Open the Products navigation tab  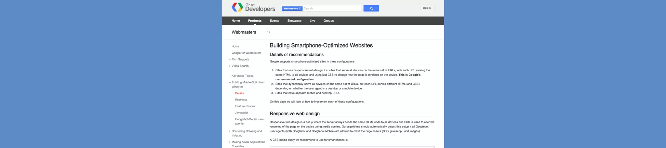click(255, 21)
